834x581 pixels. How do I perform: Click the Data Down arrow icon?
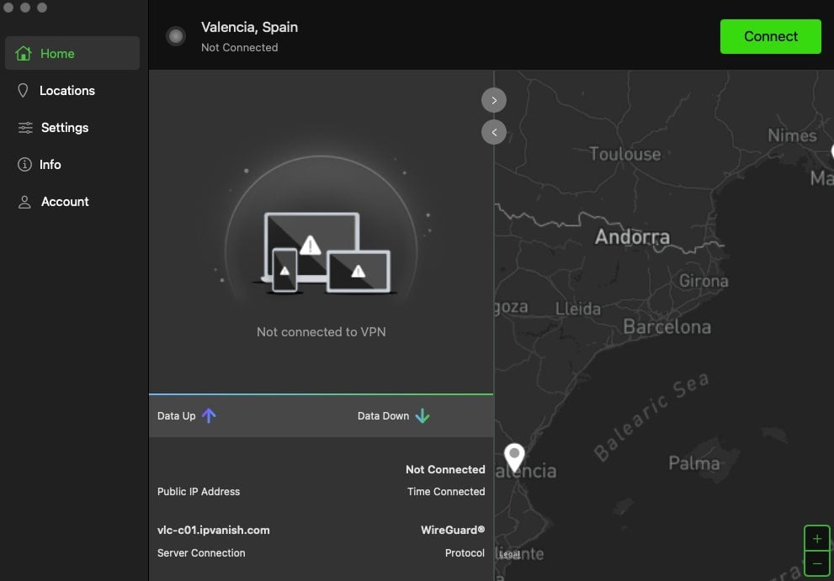[x=422, y=415]
